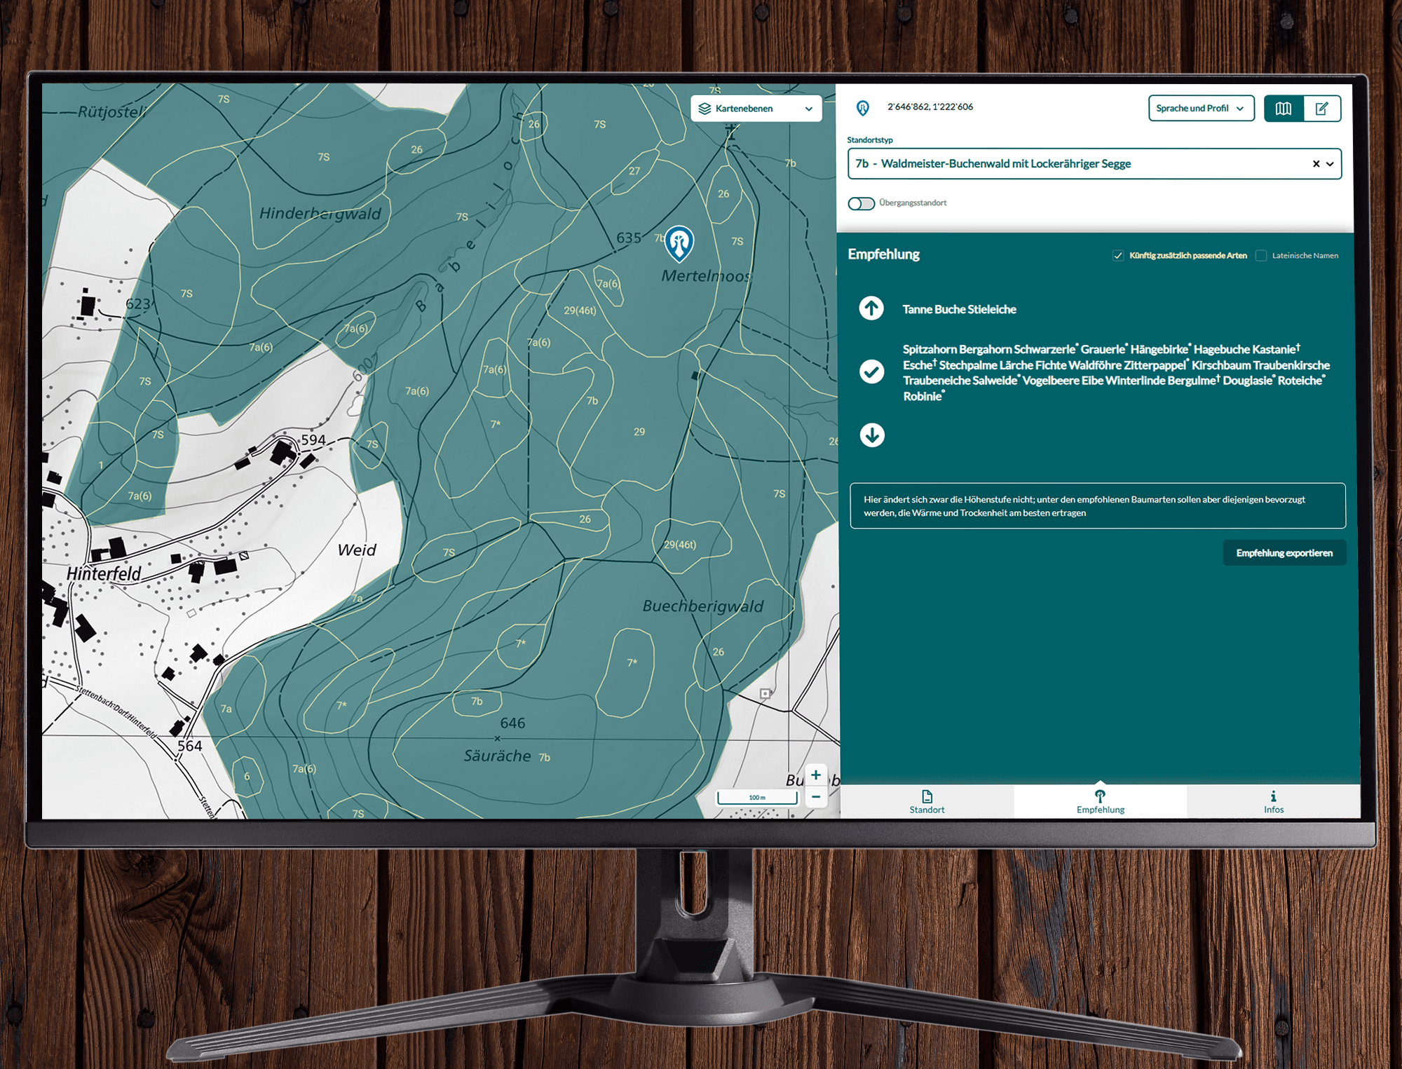
Task: Click the Empfehlung exportieren button
Action: point(1284,553)
